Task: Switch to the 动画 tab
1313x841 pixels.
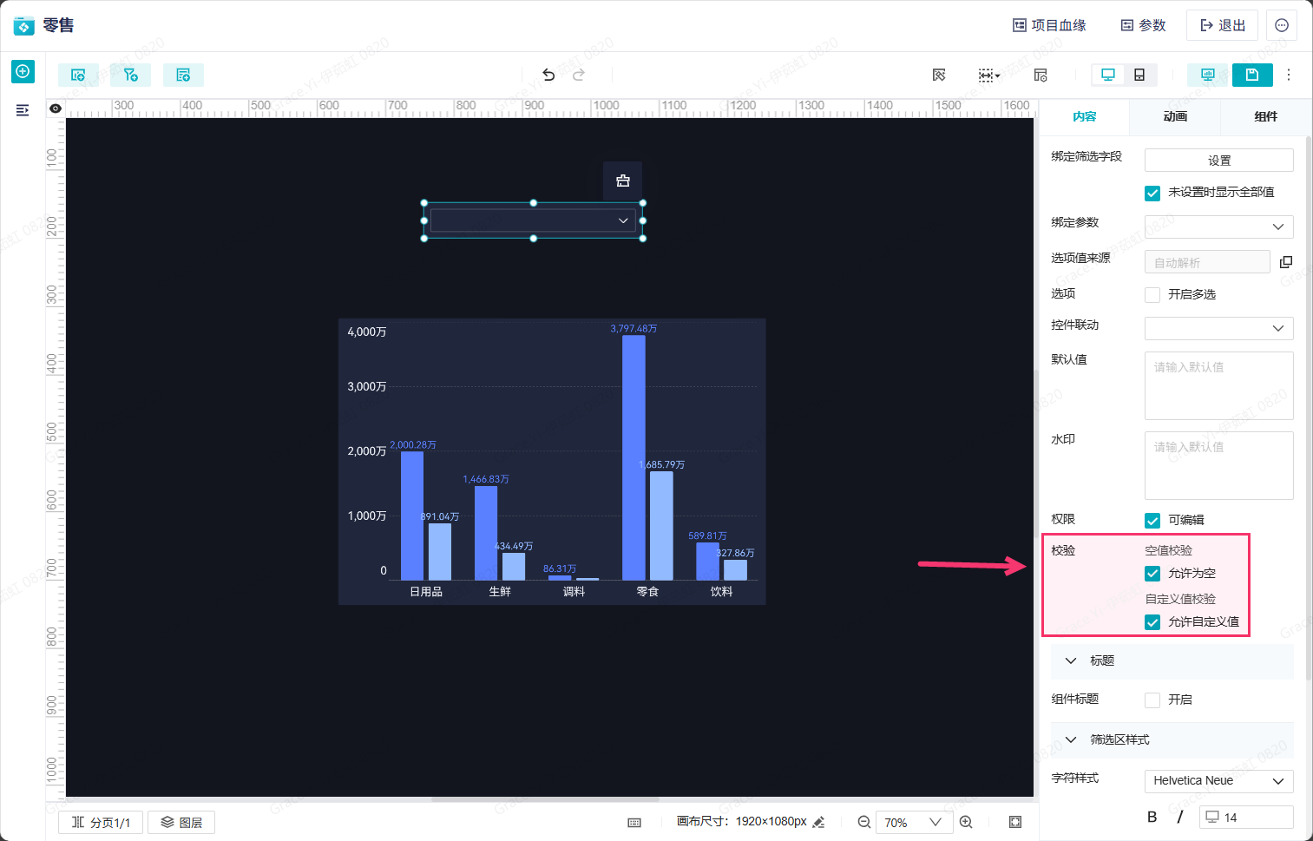Action: coord(1175,116)
